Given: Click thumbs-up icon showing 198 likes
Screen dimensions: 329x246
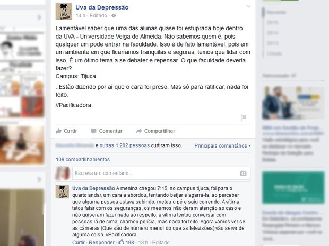Looking at the screenshot, I should [122, 242].
